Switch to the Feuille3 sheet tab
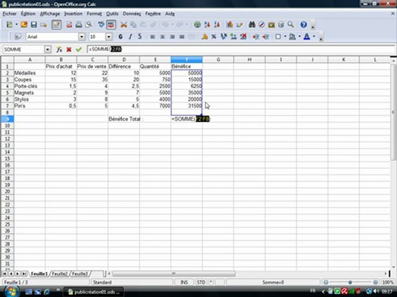This screenshot has width=397, height=297. pyautogui.click(x=80, y=274)
